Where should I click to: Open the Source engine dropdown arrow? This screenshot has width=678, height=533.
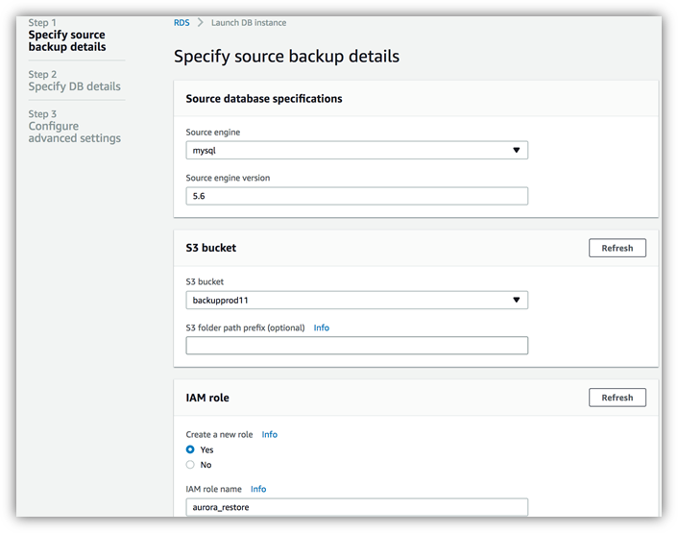click(516, 150)
